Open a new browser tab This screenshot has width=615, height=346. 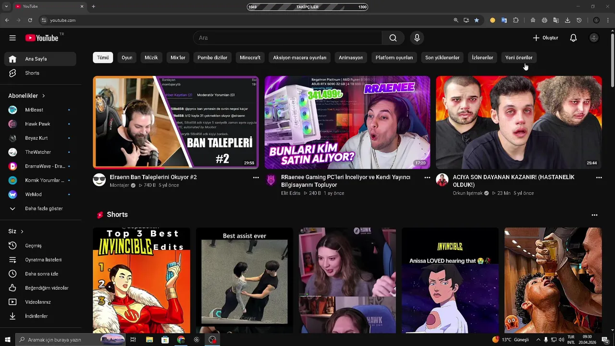tap(93, 7)
